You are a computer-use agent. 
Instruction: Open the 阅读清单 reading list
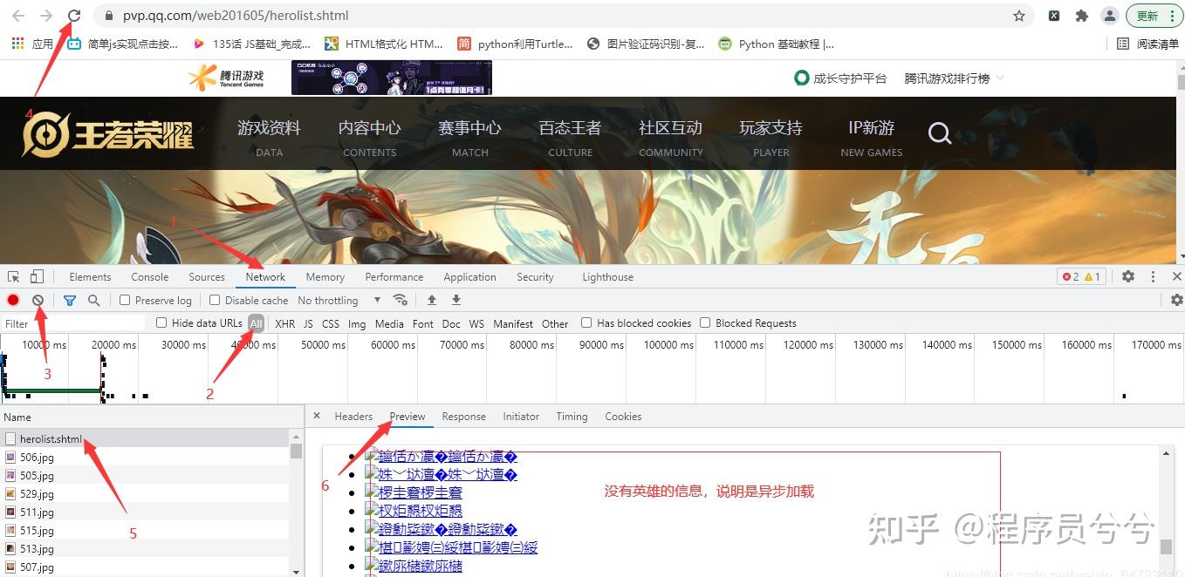pos(1148,44)
